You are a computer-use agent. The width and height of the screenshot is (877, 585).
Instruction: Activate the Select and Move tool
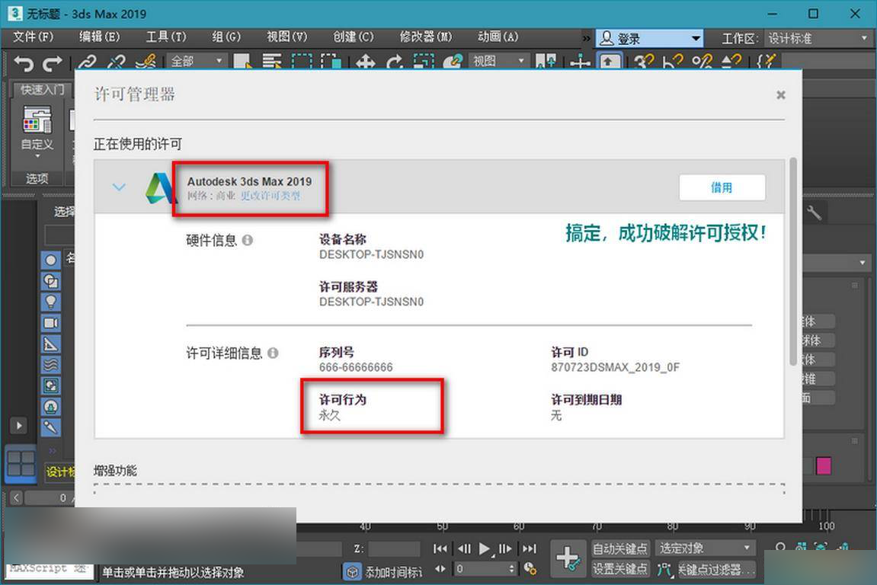click(365, 62)
